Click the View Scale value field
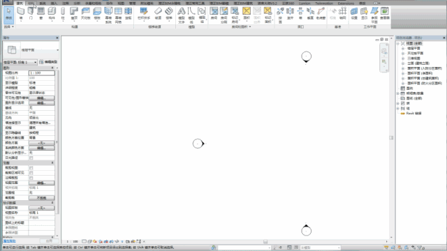This screenshot has height=251, width=447. pos(41,73)
